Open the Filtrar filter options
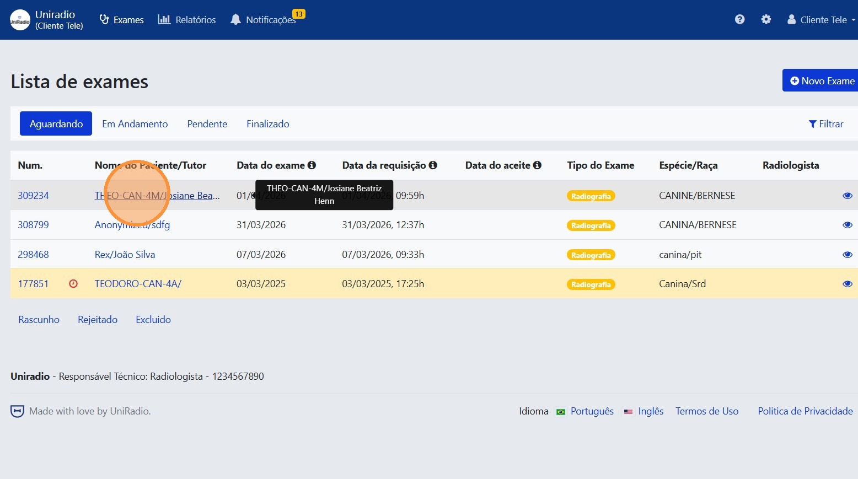Image resolution: width=858 pixels, height=479 pixels. click(x=825, y=124)
